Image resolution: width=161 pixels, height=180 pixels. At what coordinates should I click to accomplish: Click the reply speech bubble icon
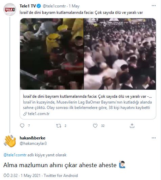coord(22,126)
